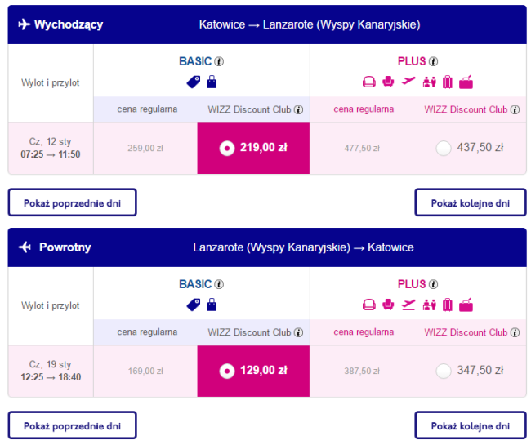Click the info icon beside outbound PLUS

433,61
